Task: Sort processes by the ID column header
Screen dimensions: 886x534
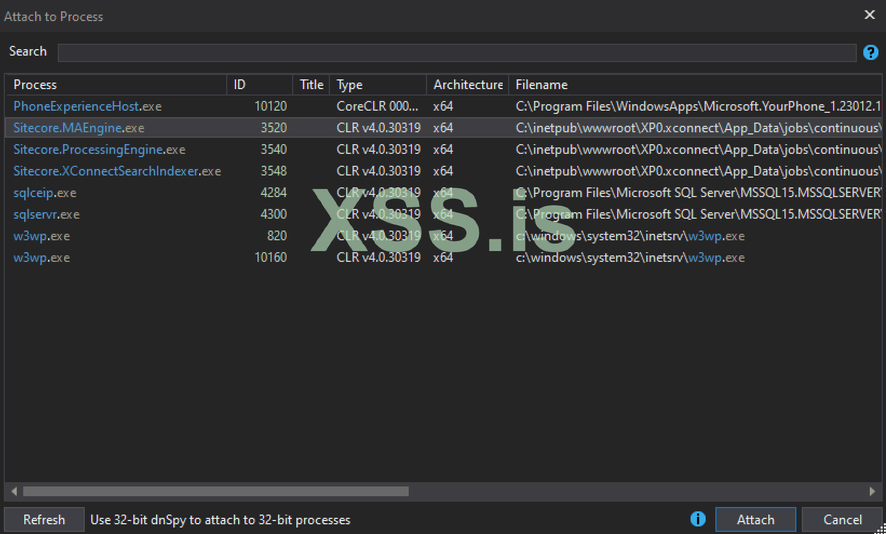Action: coord(239,84)
